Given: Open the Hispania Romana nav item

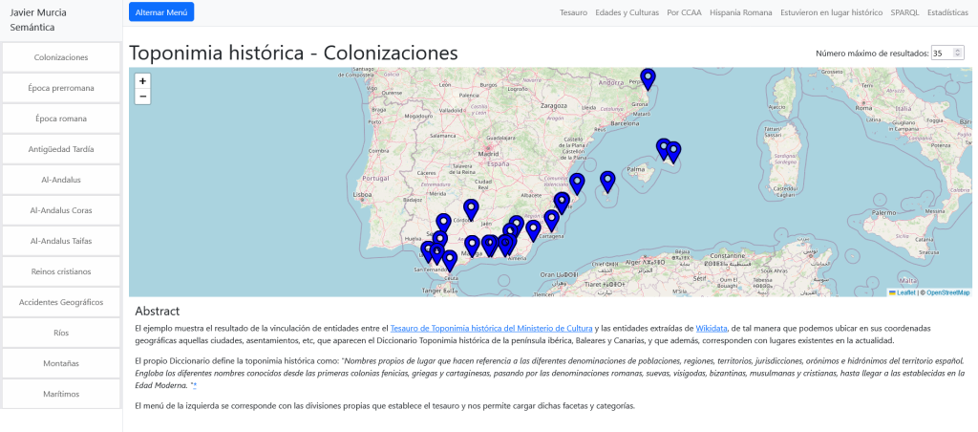Looking at the screenshot, I should click(743, 13).
